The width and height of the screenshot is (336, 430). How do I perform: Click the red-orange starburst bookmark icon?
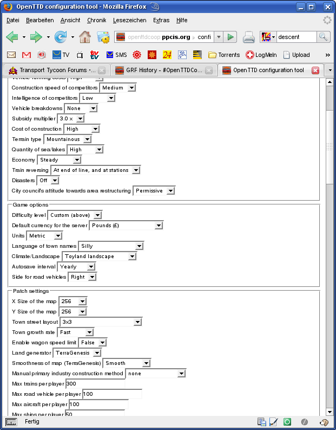click(x=152, y=55)
